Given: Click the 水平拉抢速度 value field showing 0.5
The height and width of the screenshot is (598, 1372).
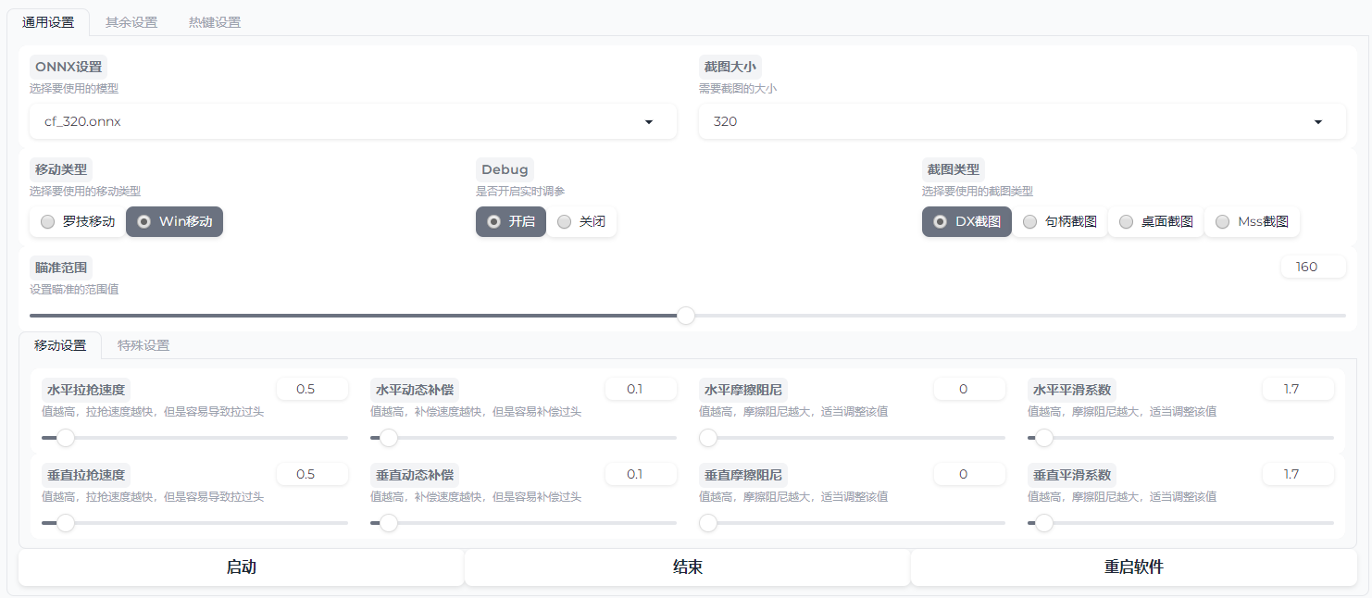Looking at the screenshot, I should pos(312,388).
